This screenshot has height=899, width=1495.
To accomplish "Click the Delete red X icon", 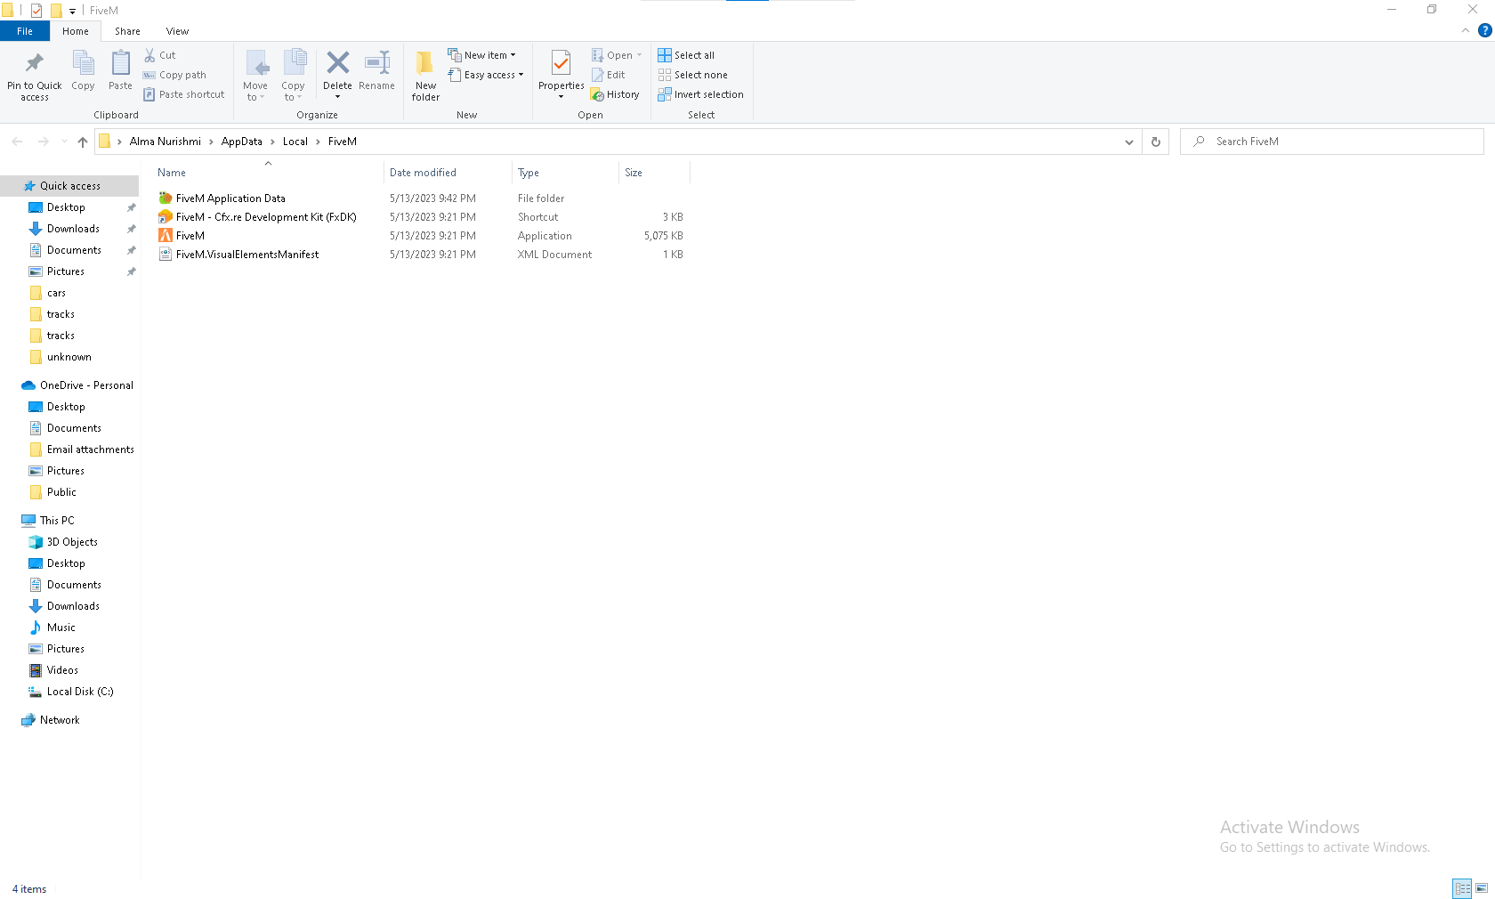I will pos(338,62).
